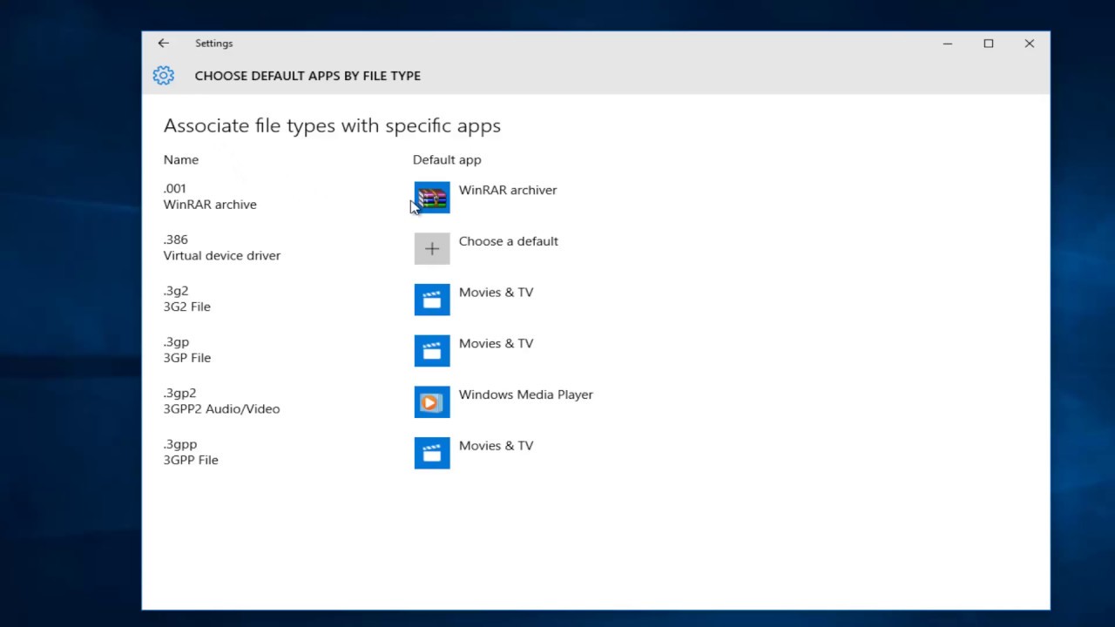Screen dimensions: 1115x627
Task: Select Windows Media Player app label
Action: tap(525, 394)
